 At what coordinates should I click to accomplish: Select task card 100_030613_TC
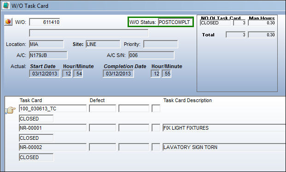pos(53,109)
